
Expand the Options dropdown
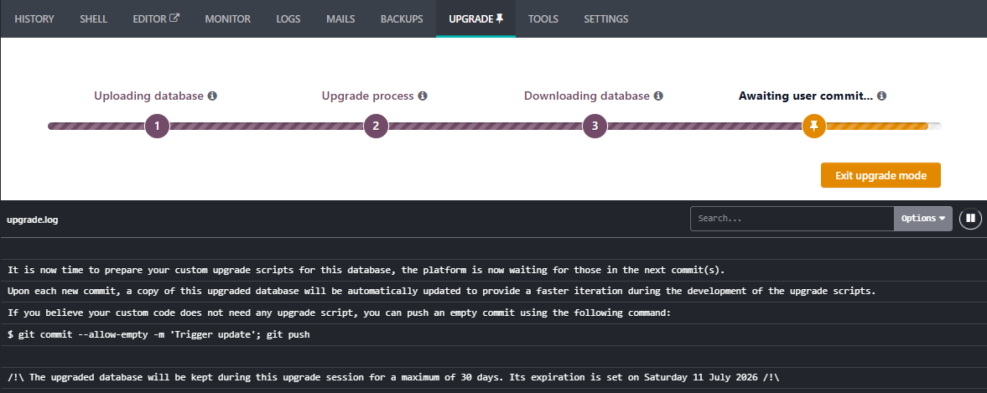point(922,218)
